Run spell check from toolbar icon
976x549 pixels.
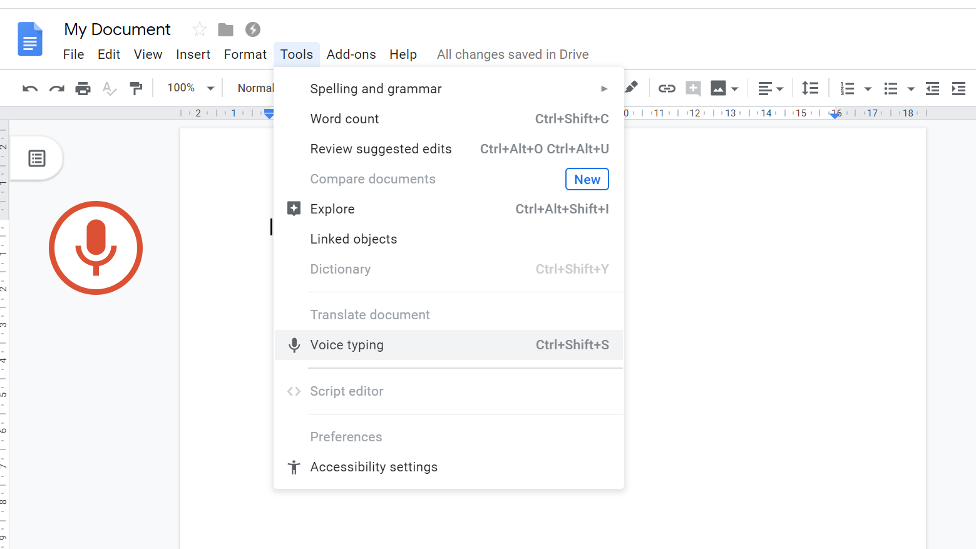[109, 88]
